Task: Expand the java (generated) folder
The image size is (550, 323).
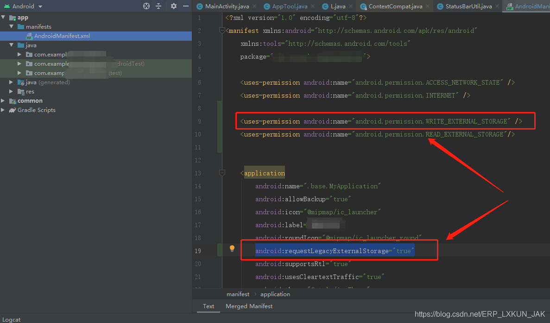Action: click(x=12, y=82)
